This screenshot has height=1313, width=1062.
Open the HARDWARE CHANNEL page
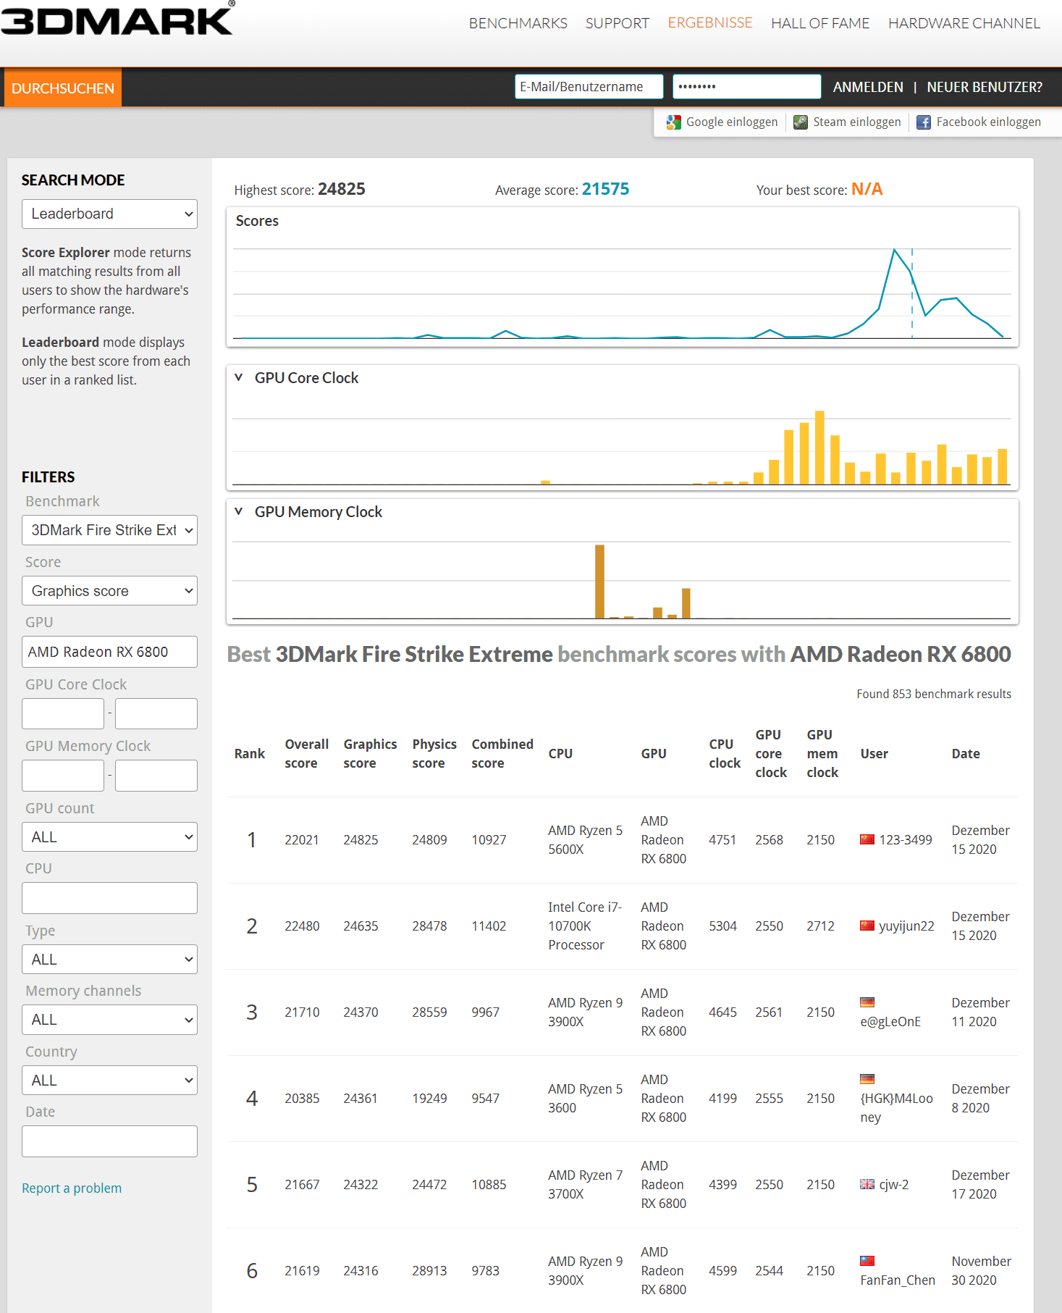point(964,23)
